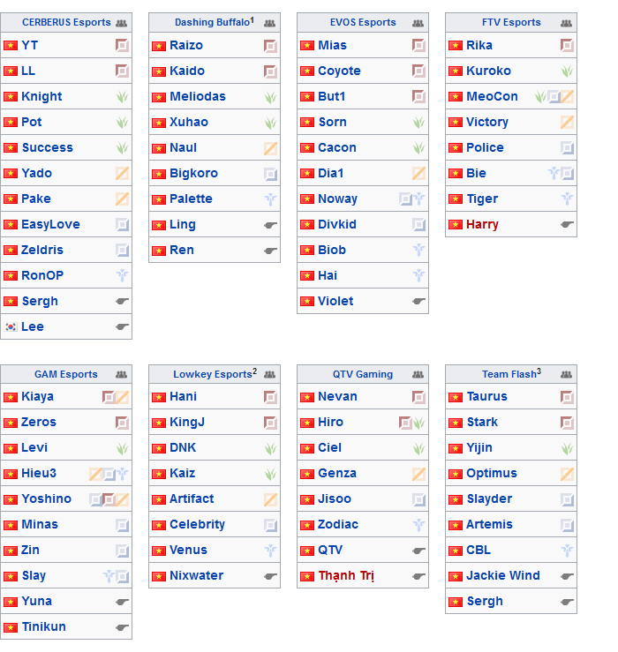Open player page for MeoCon
The image size is (618, 652).
pyautogui.click(x=492, y=96)
